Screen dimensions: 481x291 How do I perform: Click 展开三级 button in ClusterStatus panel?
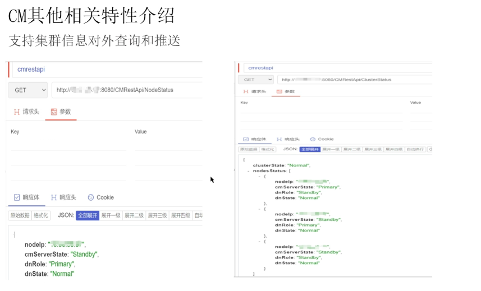pyautogui.click(x=373, y=150)
